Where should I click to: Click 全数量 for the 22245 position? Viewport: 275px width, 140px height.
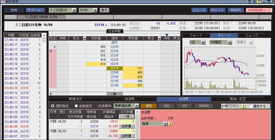[x=127, y=136]
